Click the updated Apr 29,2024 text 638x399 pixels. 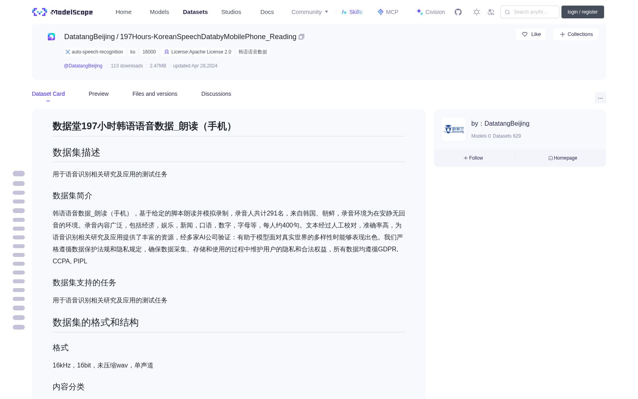(195, 66)
